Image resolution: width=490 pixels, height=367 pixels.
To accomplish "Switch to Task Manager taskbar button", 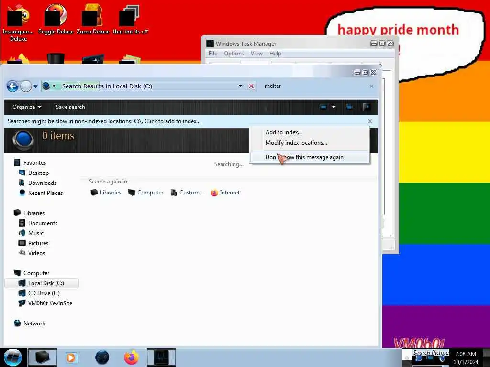I will (161, 357).
